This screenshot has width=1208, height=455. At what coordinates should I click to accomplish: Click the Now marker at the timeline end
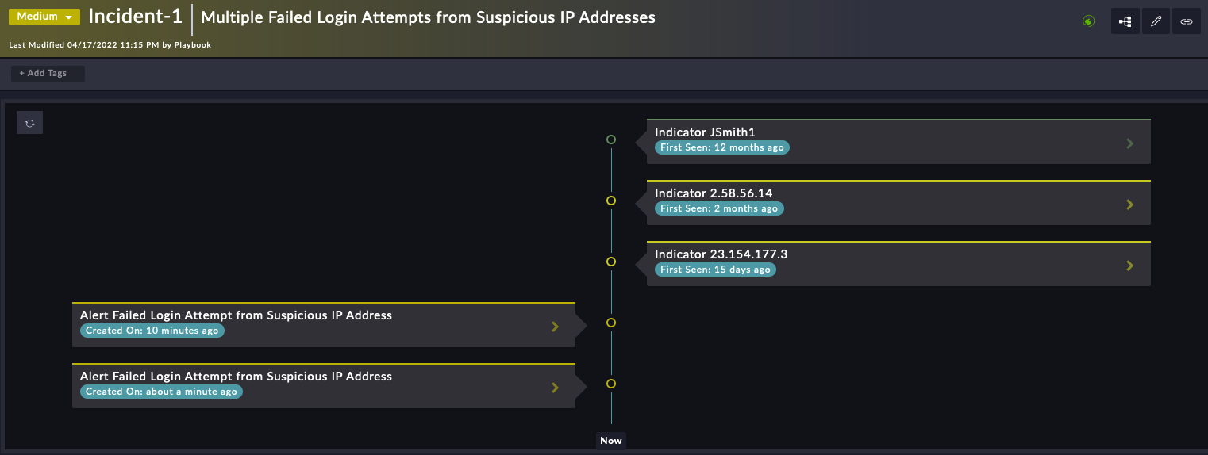[611, 441]
